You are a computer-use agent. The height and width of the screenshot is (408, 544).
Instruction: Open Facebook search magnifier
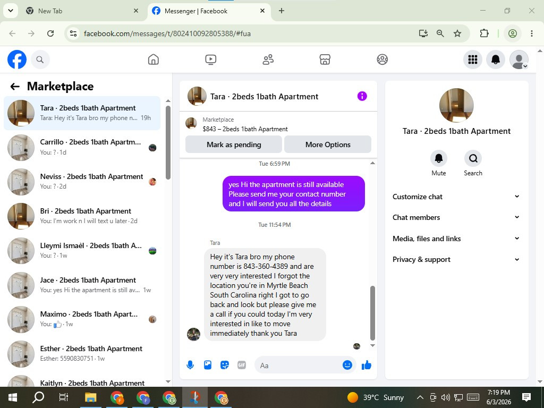40,59
